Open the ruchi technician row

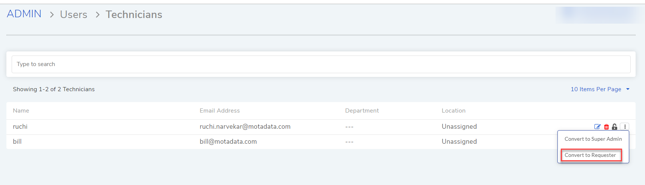point(321,127)
